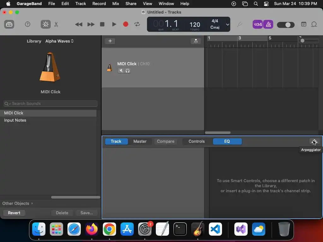Image resolution: width=323 pixels, height=242 pixels.
Task: Adjust the master volume slider
Action: 286,25
